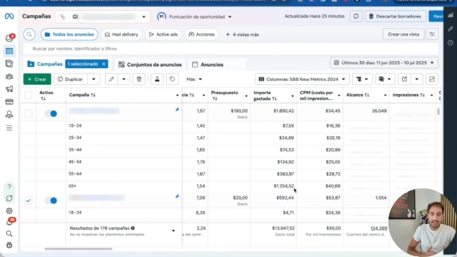Viewport: 457px width, 257px height.
Task: Open the clock activity history icon on right rail
Action: point(450,43)
